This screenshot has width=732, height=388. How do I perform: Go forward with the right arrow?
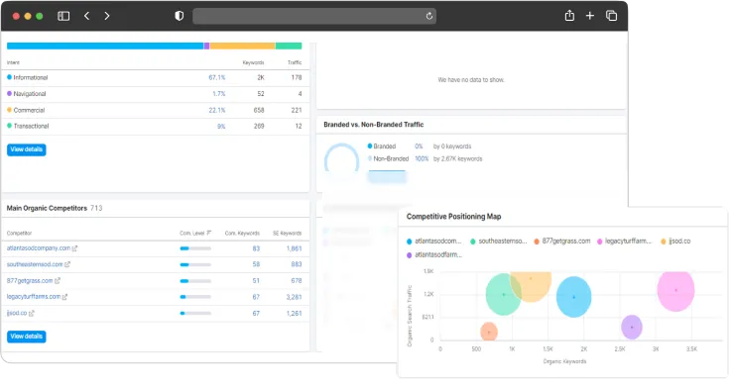point(107,16)
